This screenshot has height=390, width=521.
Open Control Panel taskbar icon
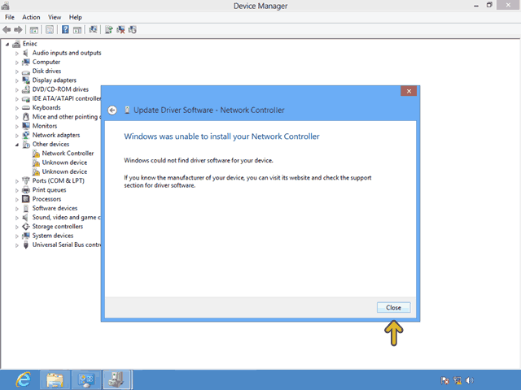point(85,379)
